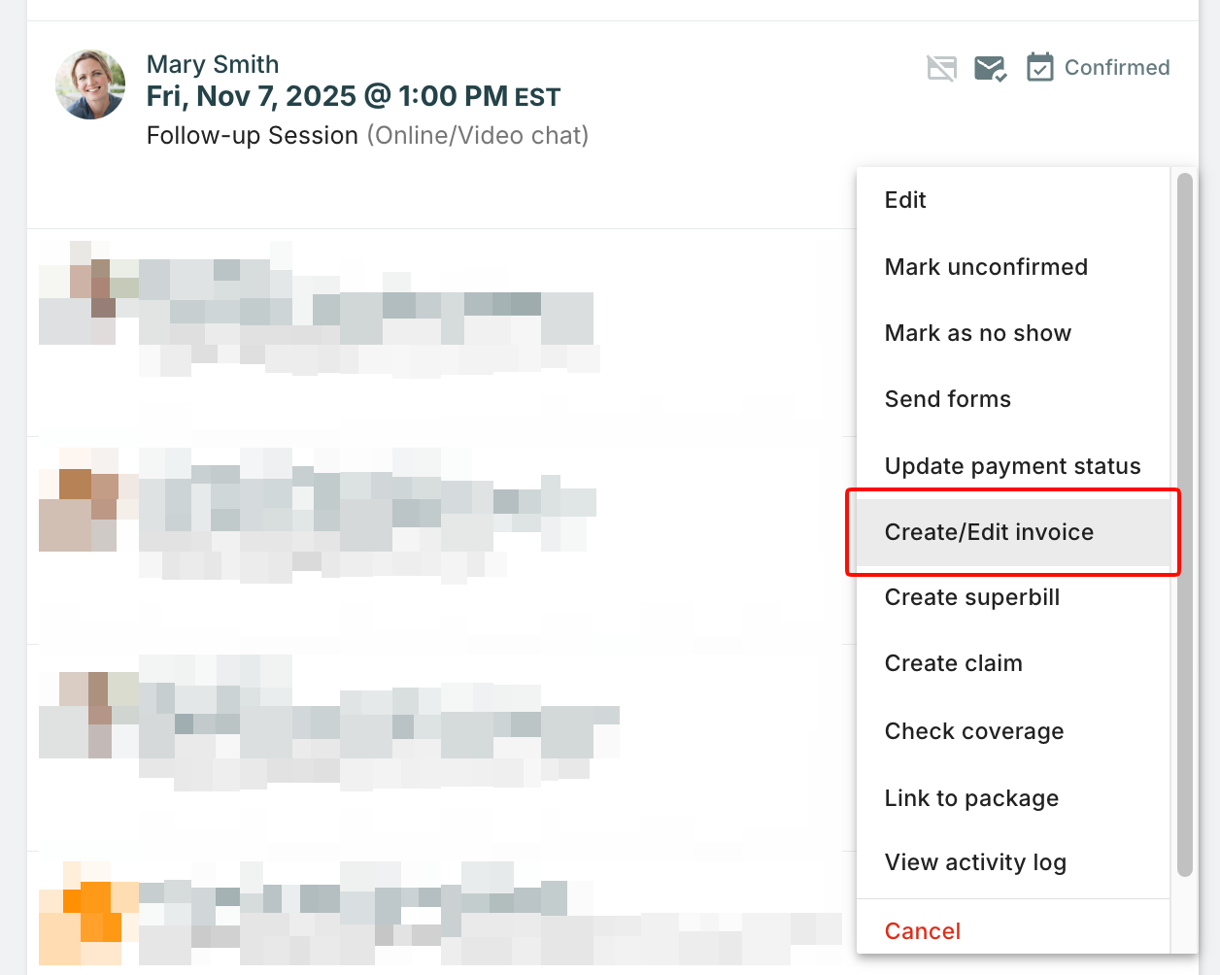Screen dimensions: 1220x975
Task: Choose Link to package
Action: pos(971,798)
